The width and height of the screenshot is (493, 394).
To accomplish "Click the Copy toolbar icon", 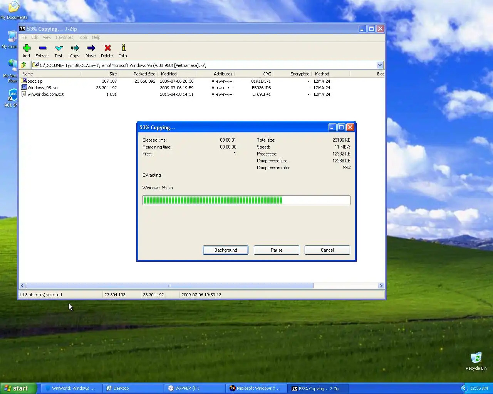I will (75, 48).
